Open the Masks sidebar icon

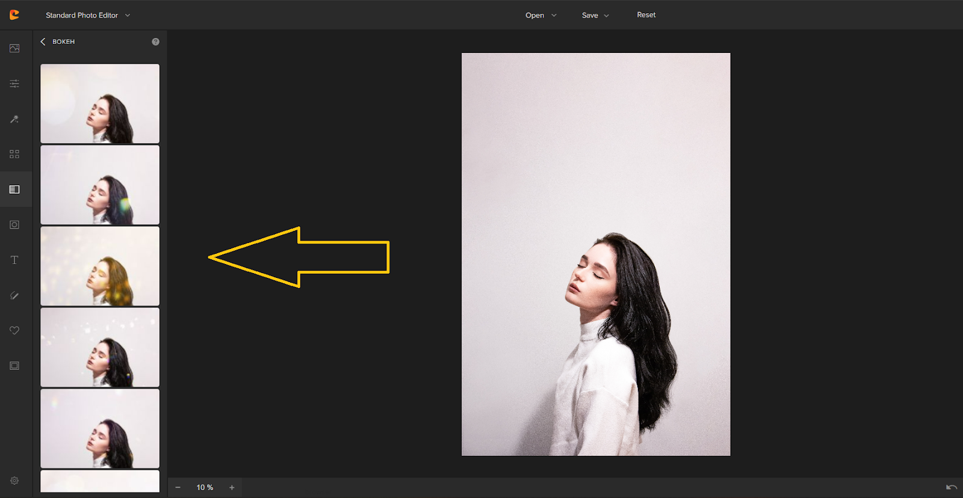[x=14, y=225]
